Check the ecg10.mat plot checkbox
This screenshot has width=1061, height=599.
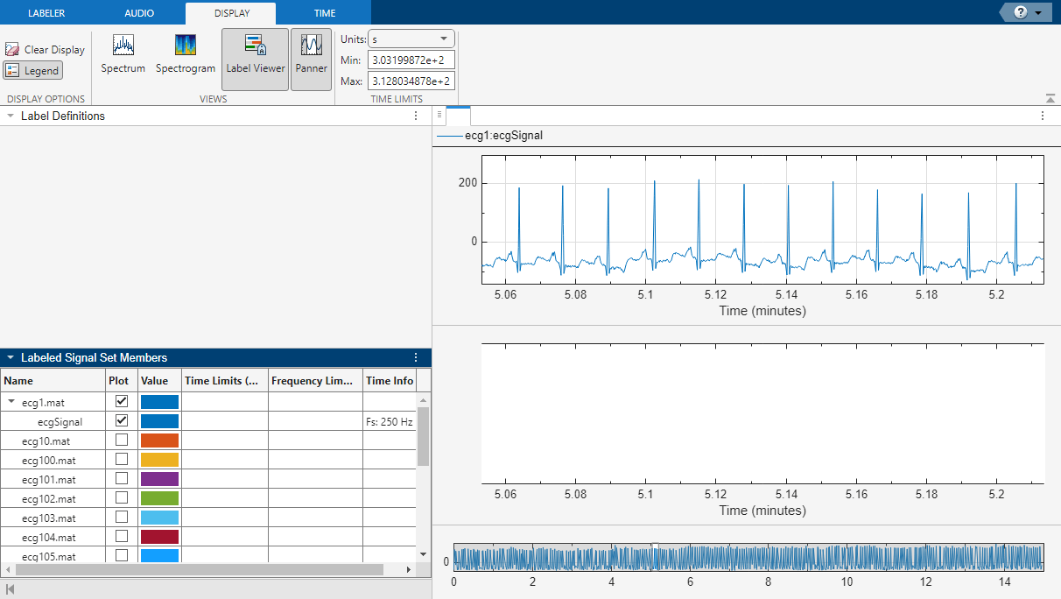coord(122,440)
